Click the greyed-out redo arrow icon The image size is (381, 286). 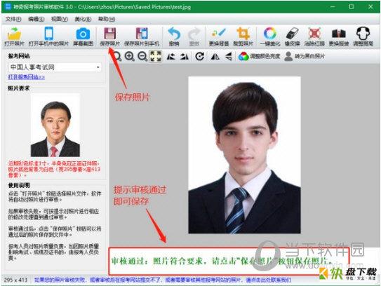(x=194, y=34)
